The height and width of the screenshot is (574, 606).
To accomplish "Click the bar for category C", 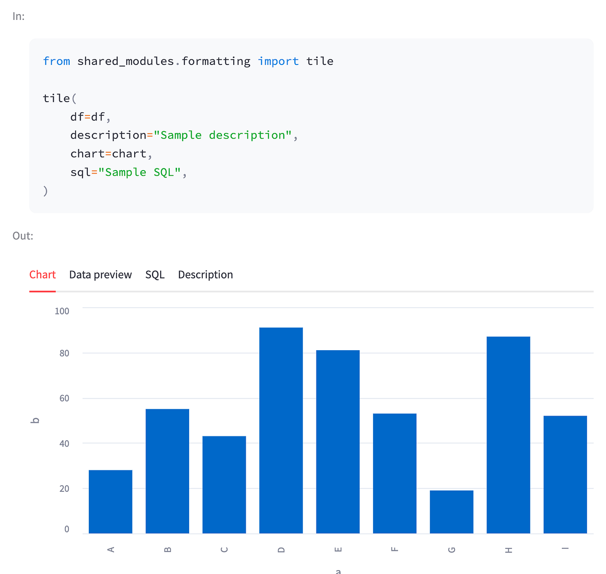I will point(224,484).
